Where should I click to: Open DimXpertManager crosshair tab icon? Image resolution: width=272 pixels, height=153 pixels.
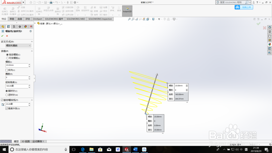(x=20, y=27)
